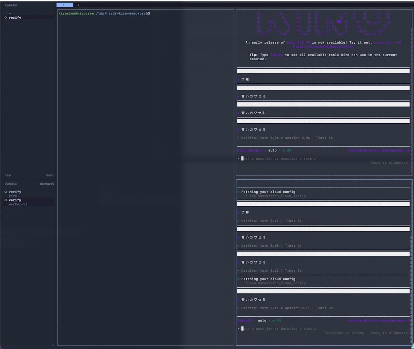Open the kiro.dev docs URL link
The width and height of the screenshot is (414, 349).
323,47
